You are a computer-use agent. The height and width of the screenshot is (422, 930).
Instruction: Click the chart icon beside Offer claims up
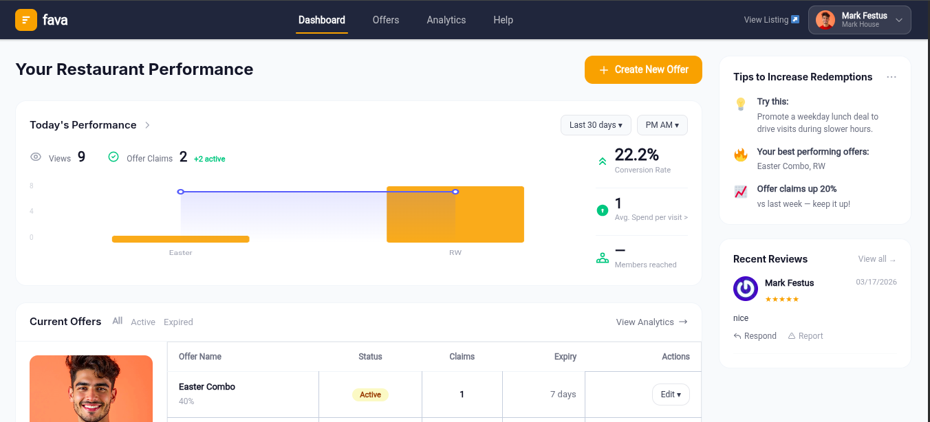[x=741, y=192]
